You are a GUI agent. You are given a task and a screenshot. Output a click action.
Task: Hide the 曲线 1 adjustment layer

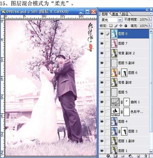pyautogui.click(x=102, y=102)
